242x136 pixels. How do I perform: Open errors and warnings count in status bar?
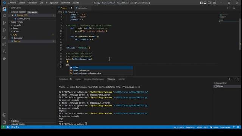15,127
